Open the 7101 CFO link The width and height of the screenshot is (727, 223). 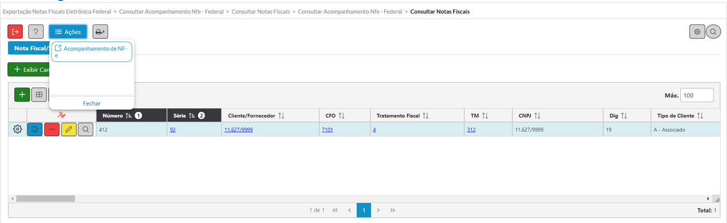click(327, 130)
